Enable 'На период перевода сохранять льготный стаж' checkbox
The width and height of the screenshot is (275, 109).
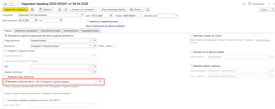pyautogui.click(x=6, y=100)
